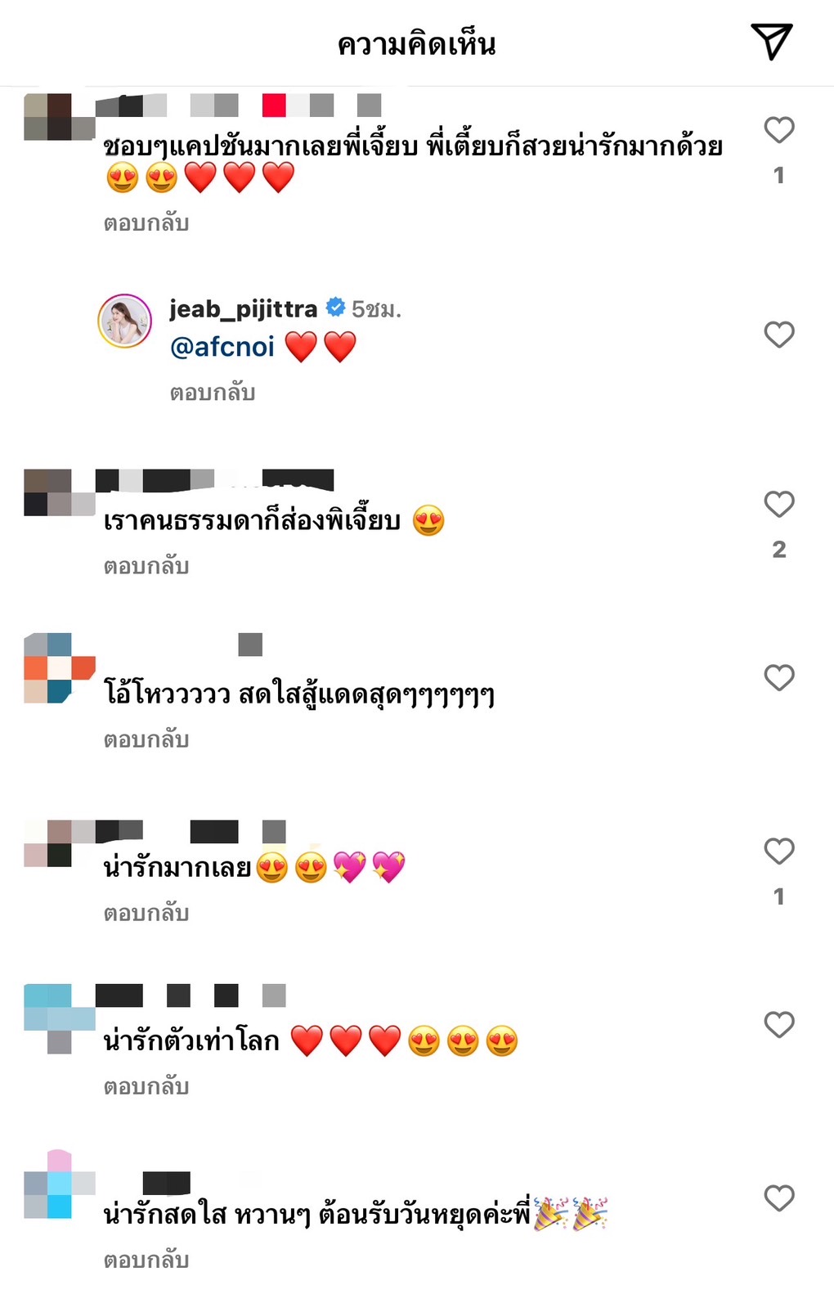This screenshot has height=1312, width=834.
Task: Tap the share paper-plane icon
Action: (771, 42)
